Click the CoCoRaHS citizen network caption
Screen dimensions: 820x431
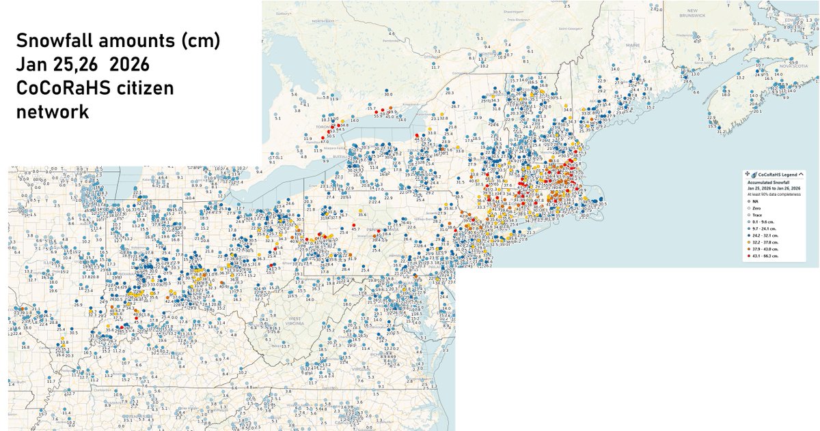click(95, 100)
